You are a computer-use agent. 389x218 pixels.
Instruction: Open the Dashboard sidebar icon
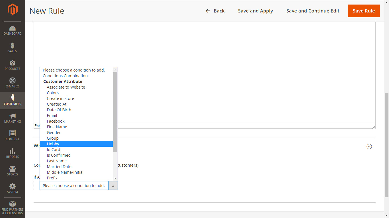tap(13, 31)
